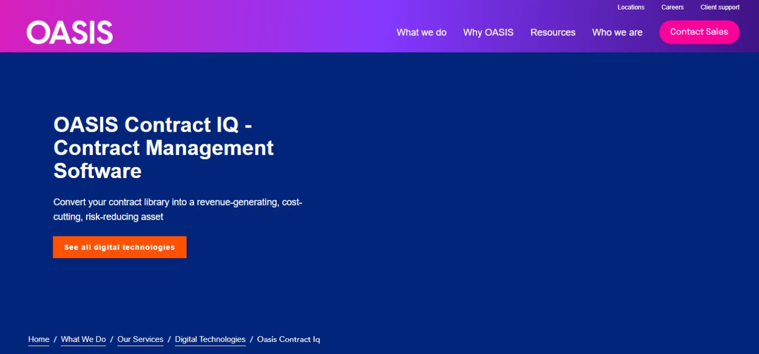Click See all digital technologies button
759x354 pixels.
pyautogui.click(x=120, y=247)
